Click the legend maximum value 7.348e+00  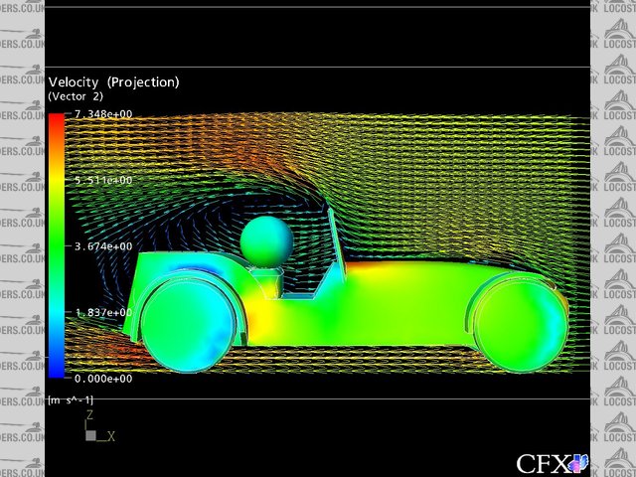[103, 114]
